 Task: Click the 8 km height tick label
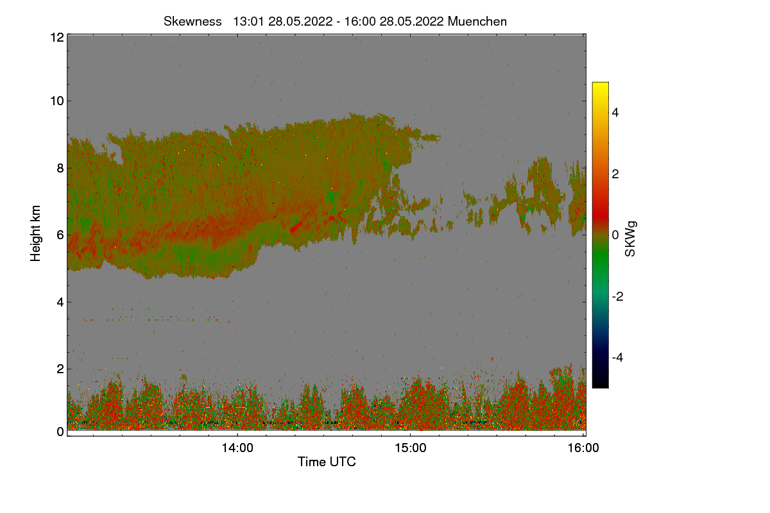click(x=60, y=168)
